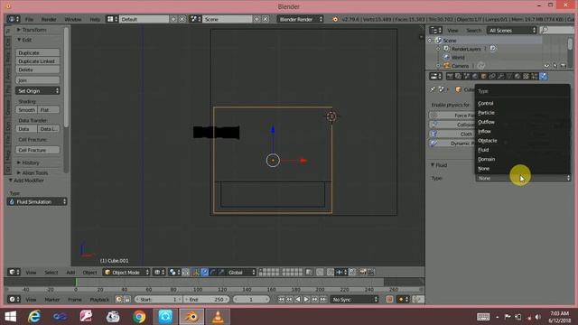Choose Inflow from the fluid Type list
Screen dimensions: 578x325
coord(522,131)
